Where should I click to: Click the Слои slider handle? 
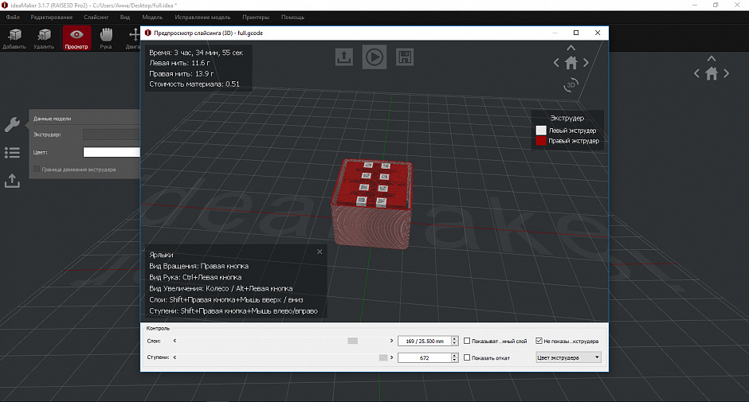pyautogui.click(x=352, y=341)
